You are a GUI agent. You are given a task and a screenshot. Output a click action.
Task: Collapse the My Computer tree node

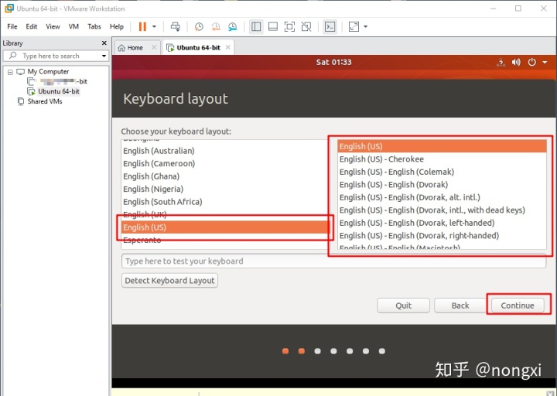click(x=10, y=72)
